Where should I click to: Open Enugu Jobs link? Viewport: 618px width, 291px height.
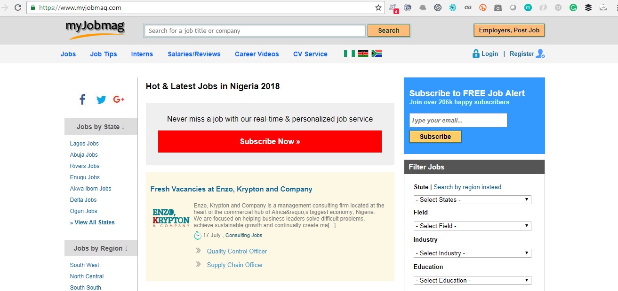(85, 177)
